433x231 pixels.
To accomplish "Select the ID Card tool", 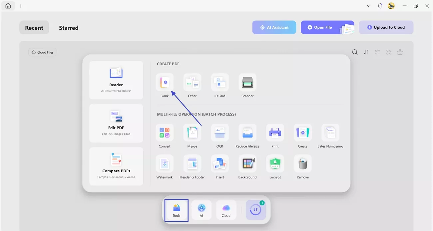I will [220, 83].
